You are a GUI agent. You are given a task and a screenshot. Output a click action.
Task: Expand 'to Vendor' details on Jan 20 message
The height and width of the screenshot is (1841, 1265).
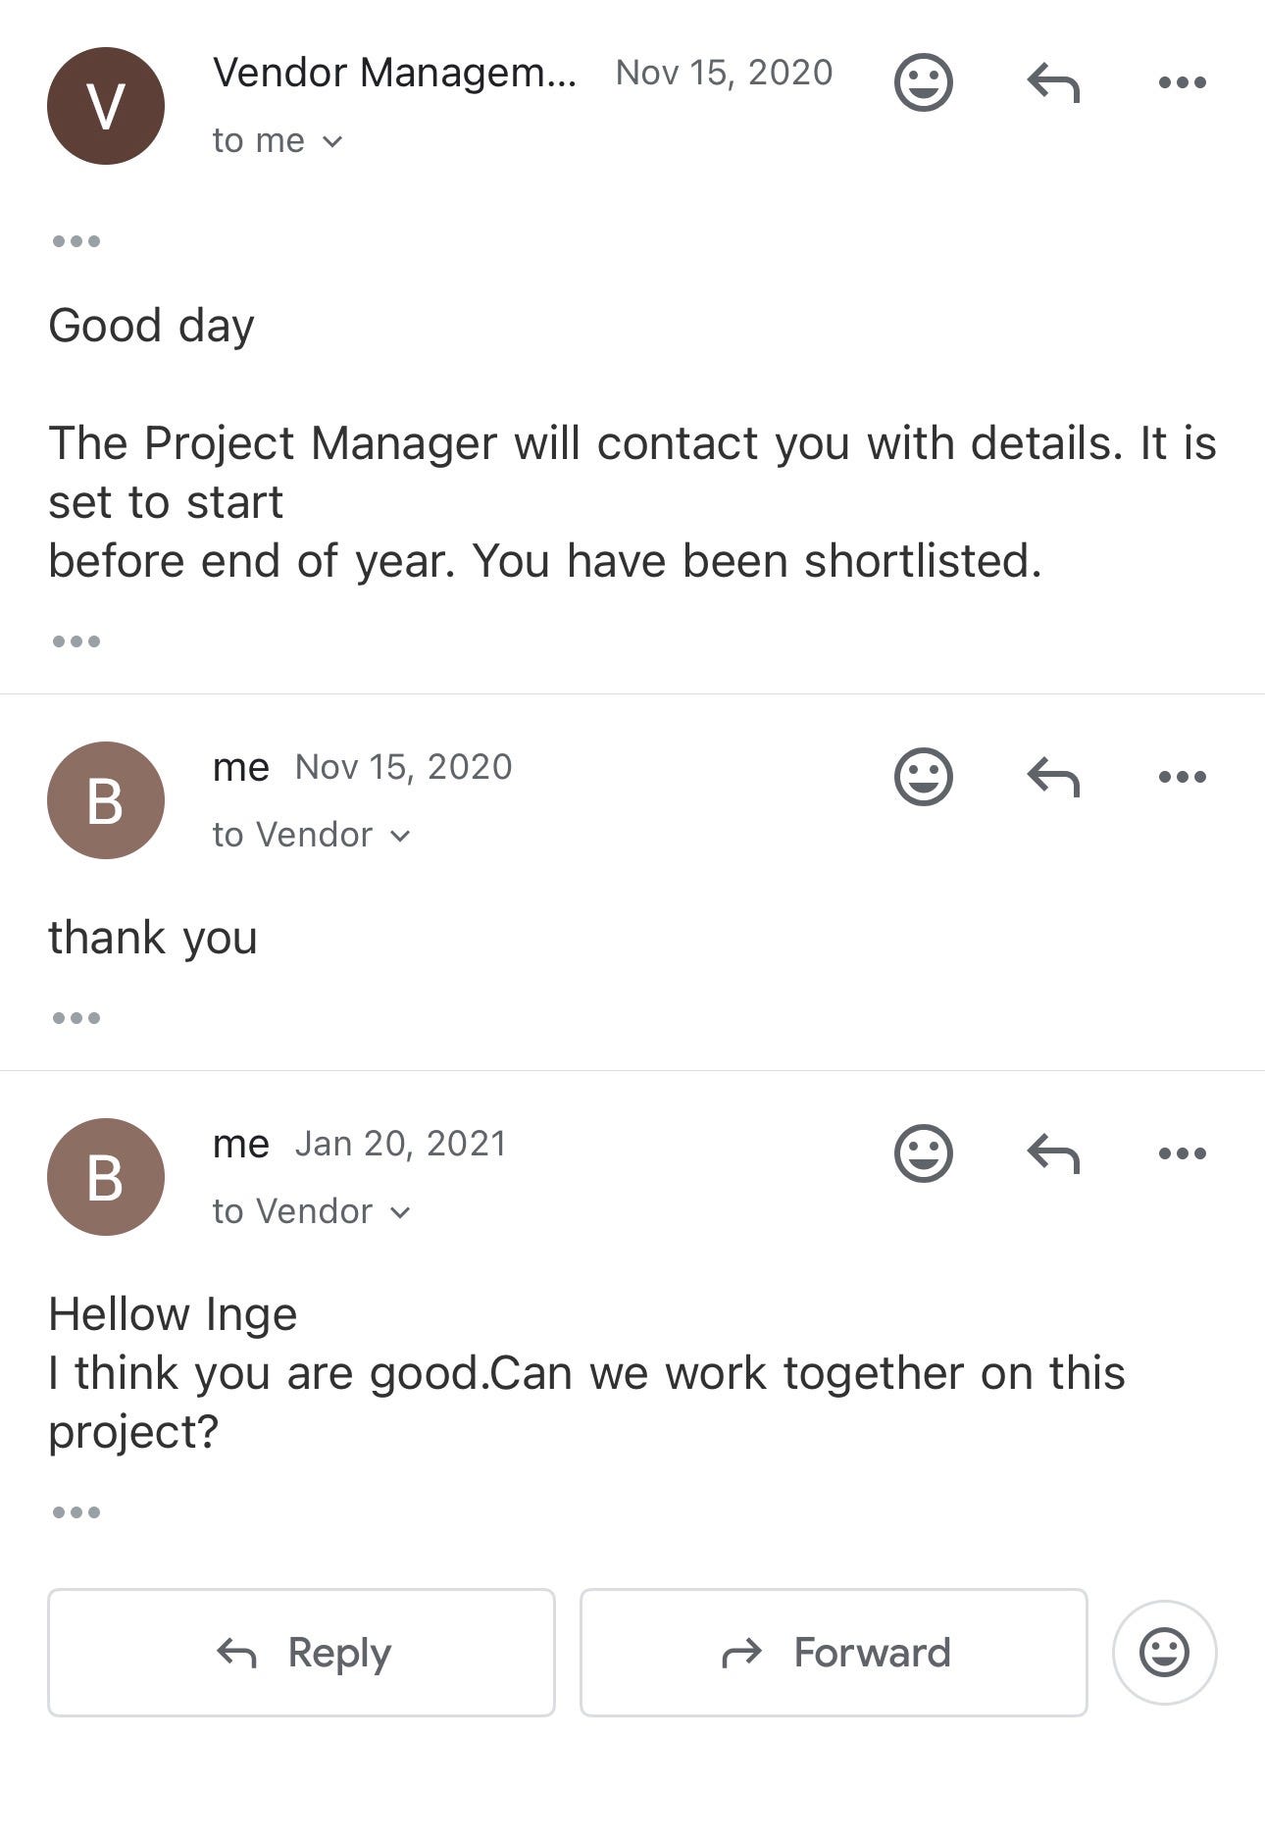click(312, 1211)
